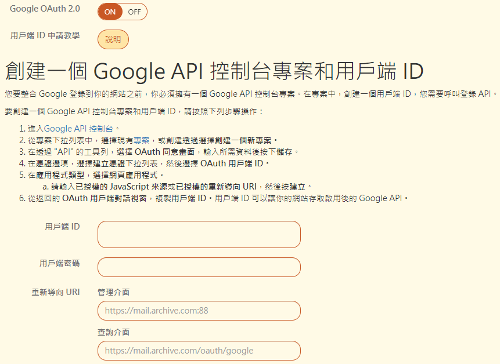Switch Google OAuth 2.0 to ON

(x=110, y=12)
